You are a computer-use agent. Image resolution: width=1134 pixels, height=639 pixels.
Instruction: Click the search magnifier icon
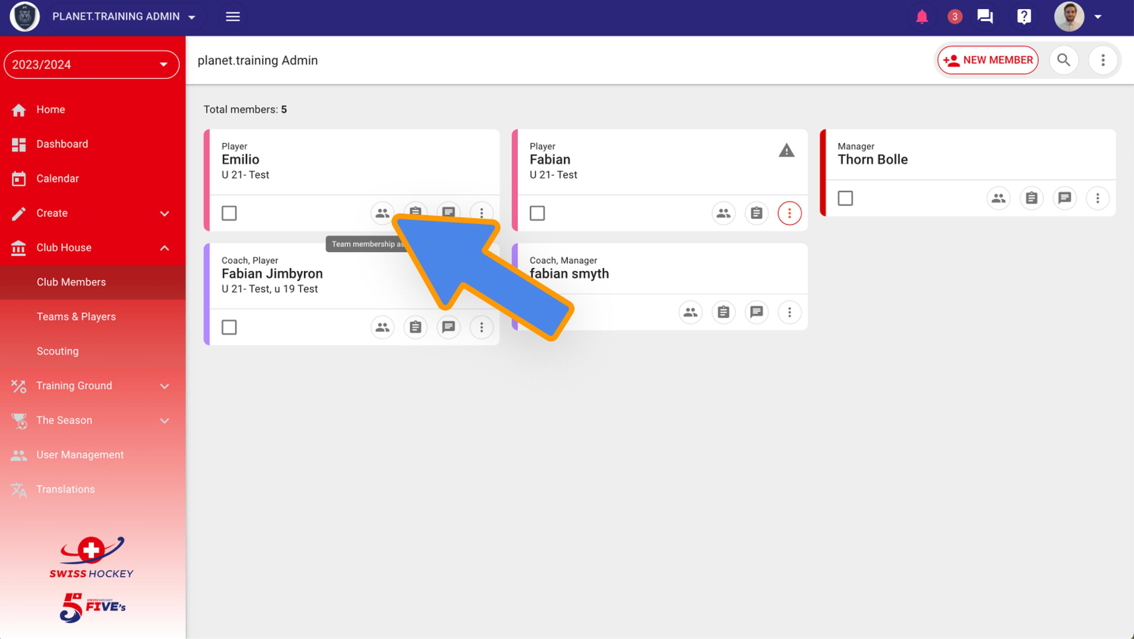pyautogui.click(x=1063, y=60)
